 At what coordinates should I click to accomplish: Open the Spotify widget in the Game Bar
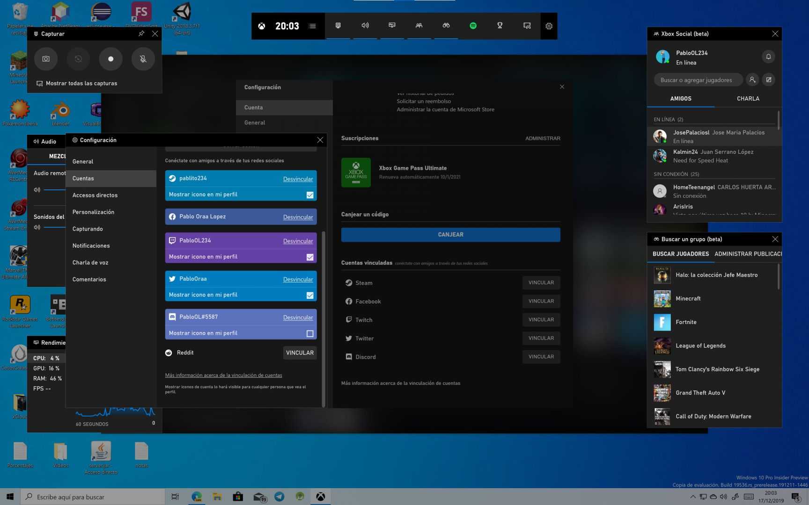point(473,26)
